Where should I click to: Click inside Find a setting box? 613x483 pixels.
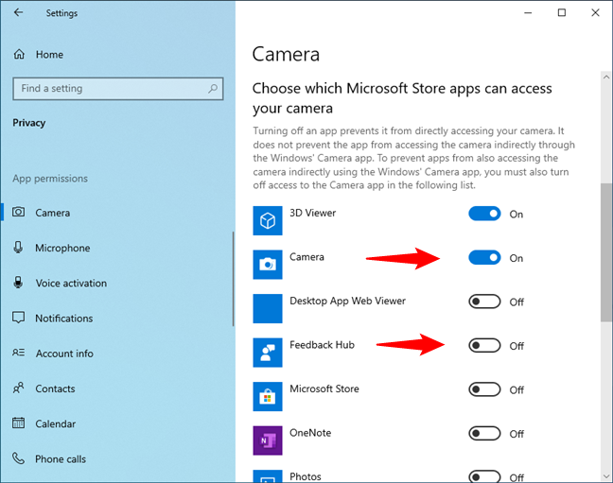coord(118,89)
